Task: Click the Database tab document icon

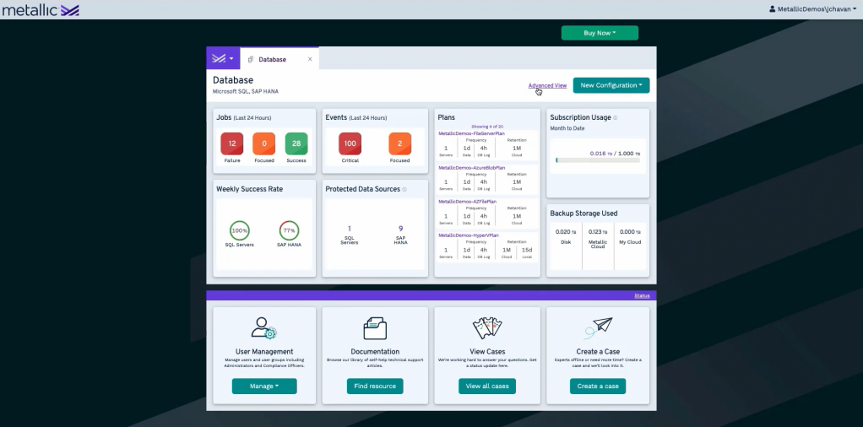Action: 251,59
